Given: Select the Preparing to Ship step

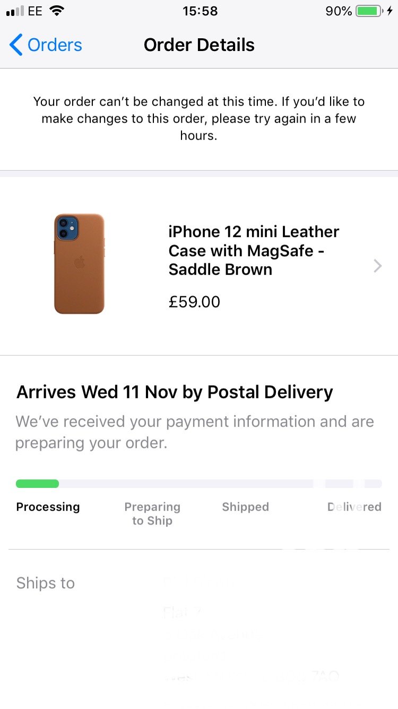Looking at the screenshot, I should (x=152, y=514).
